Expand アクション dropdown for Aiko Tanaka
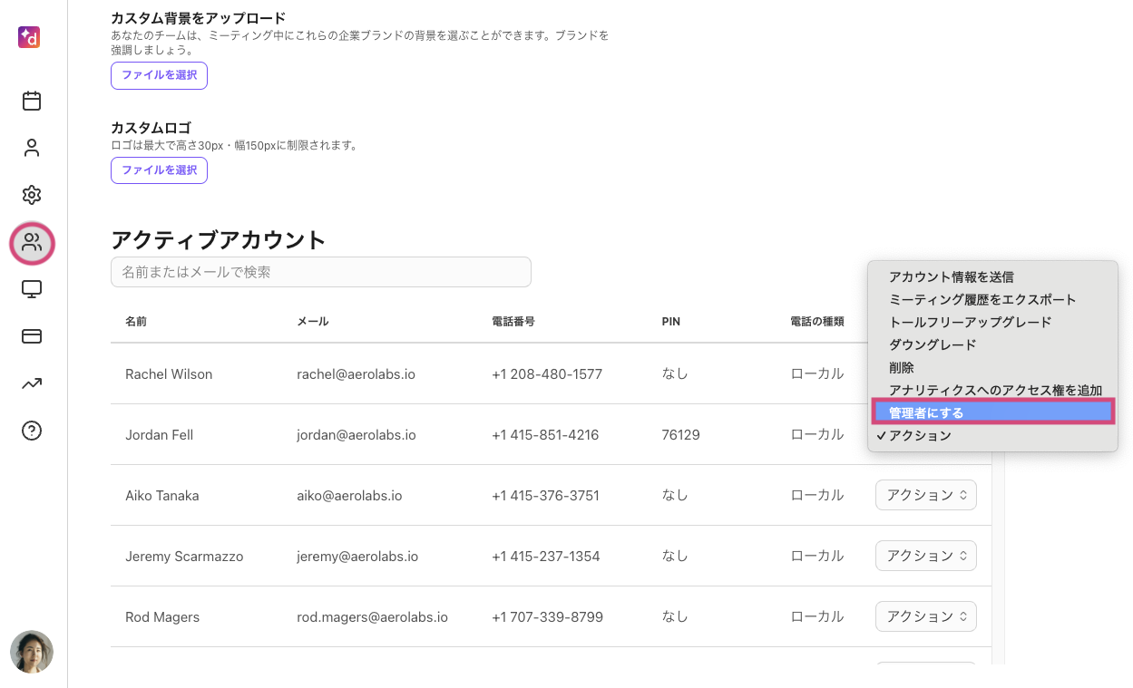Screen dimensions: 1133x688 point(925,495)
